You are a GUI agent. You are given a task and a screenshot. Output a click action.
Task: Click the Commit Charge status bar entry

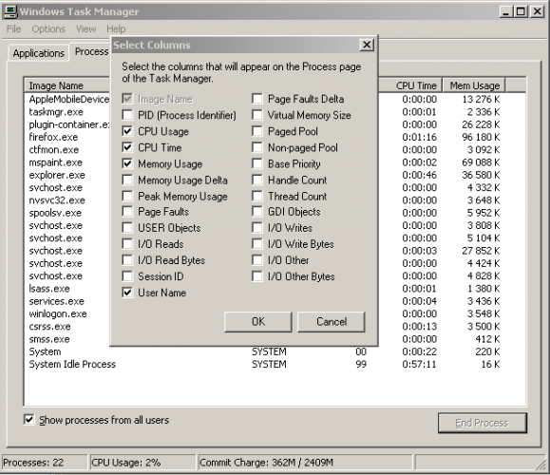305,463
